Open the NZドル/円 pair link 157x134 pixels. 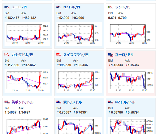(72, 7)
